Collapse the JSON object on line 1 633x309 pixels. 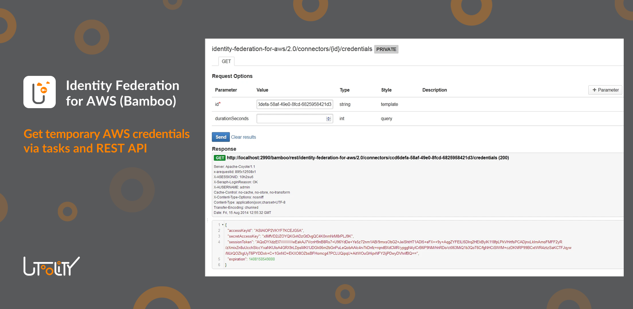[222, 225]
